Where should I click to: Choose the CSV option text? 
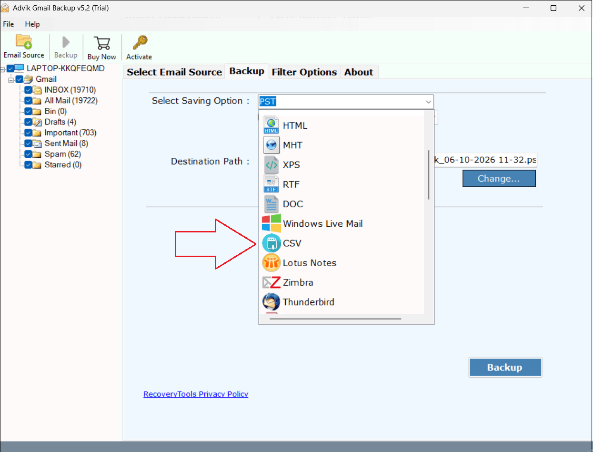(292, 243)
